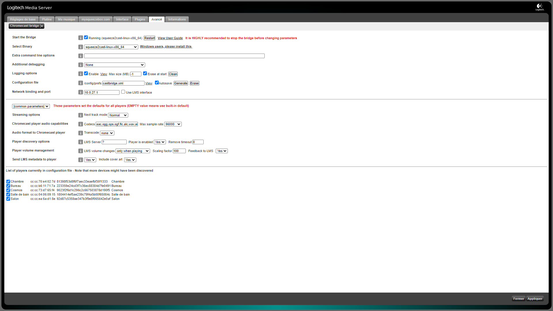This screenshot has height=311, width=553.
Task: Toggle the Autosave checkbox
Action: [x=157, y=83]
